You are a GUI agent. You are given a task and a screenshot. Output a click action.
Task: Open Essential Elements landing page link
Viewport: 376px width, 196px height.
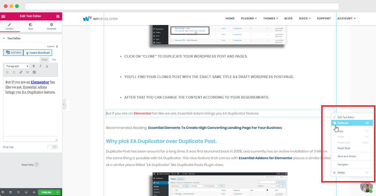pos(215,128)
